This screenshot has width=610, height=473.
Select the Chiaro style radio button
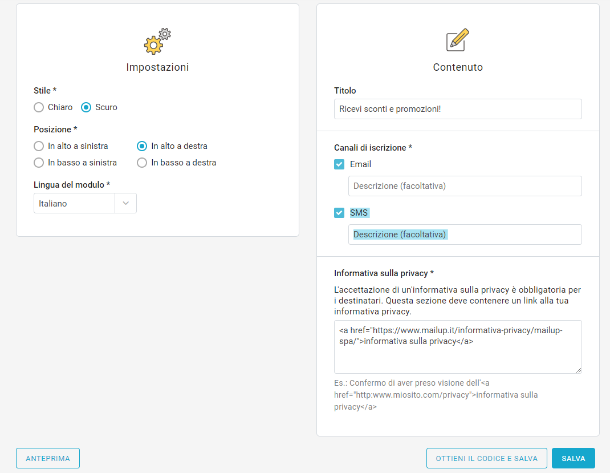point(39,107)
